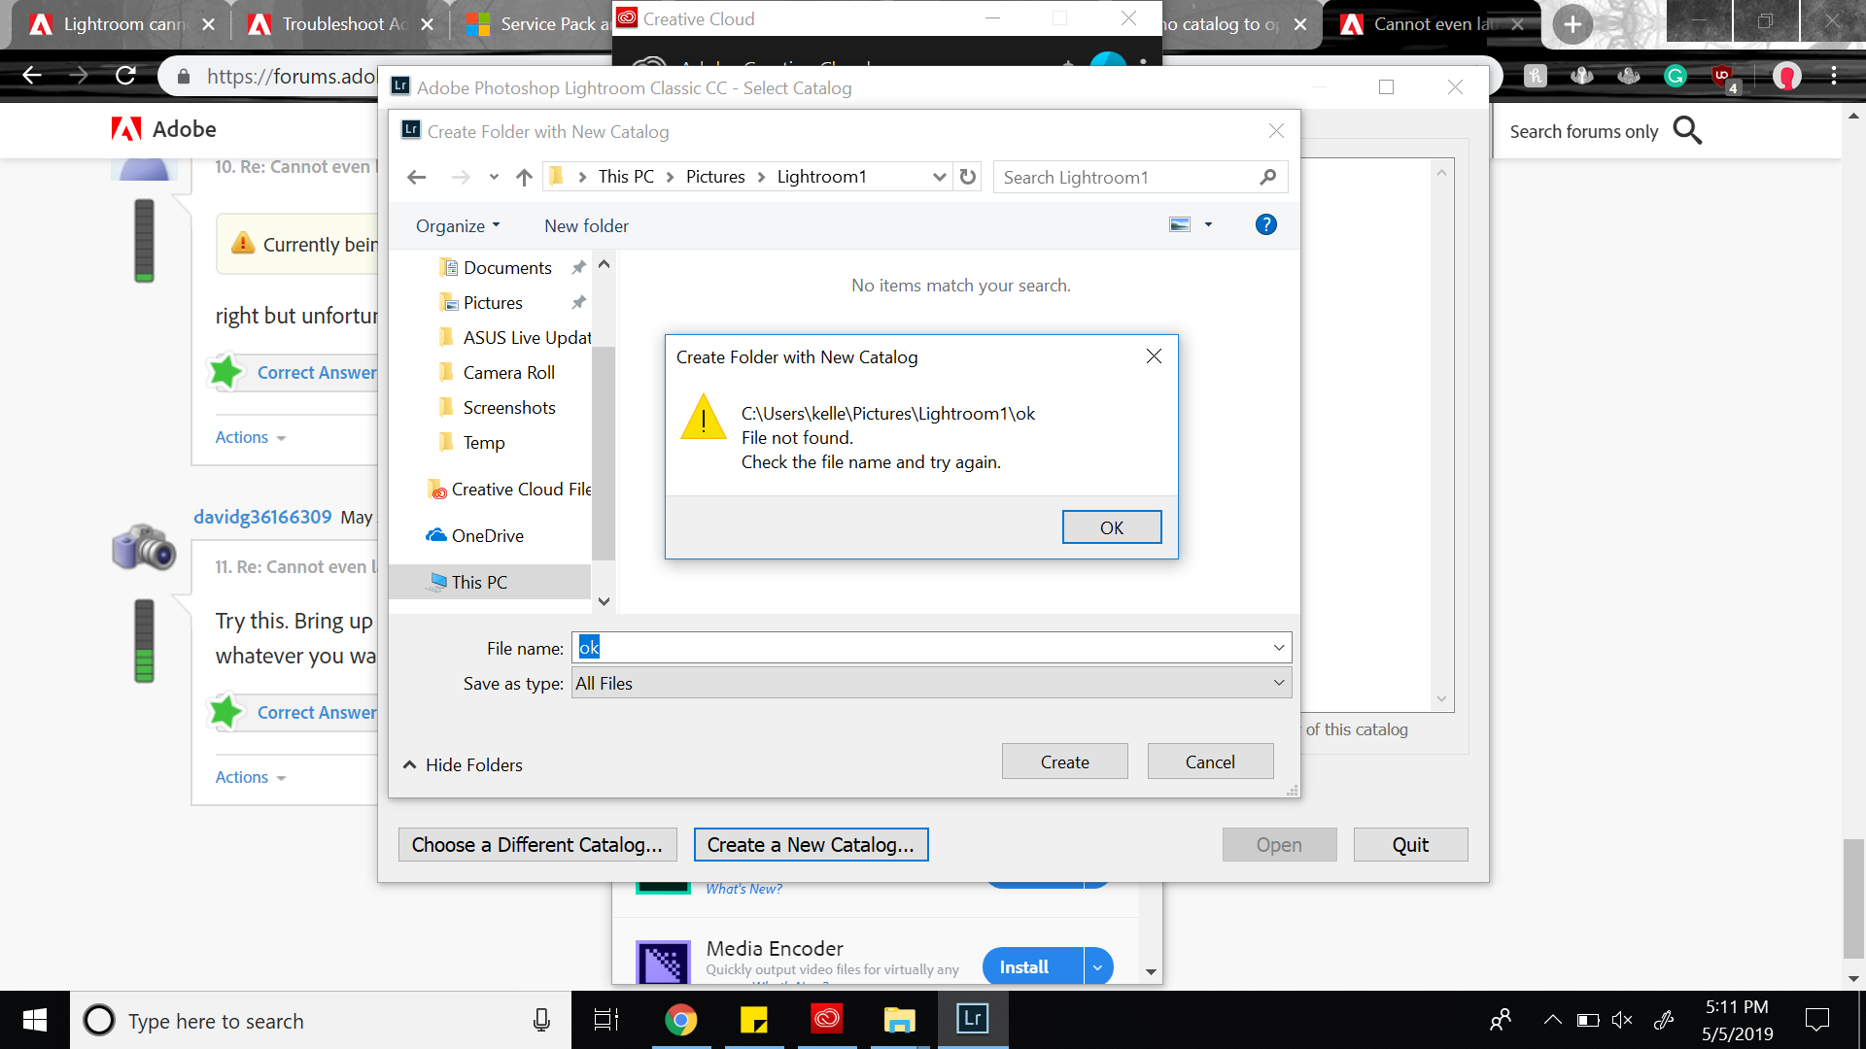Viewport: 1866px width, 1049px height.
Task: Open Chrome menu three dots
Action: (x=1834, y=76)
